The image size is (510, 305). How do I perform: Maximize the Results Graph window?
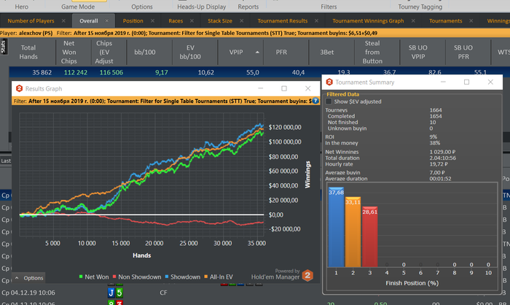(x=284, y=88)
